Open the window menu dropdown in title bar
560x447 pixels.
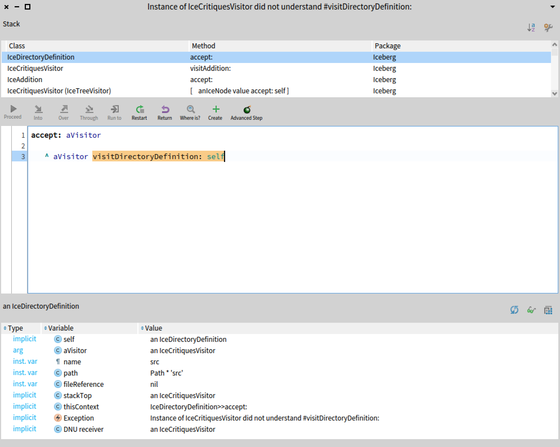(552, 7)
